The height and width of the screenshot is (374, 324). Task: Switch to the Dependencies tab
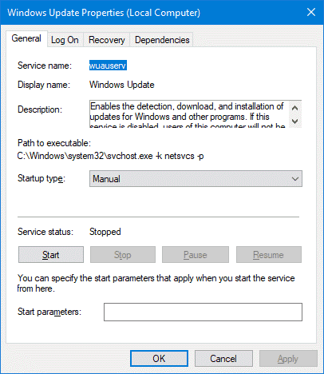tap(162, 40)
